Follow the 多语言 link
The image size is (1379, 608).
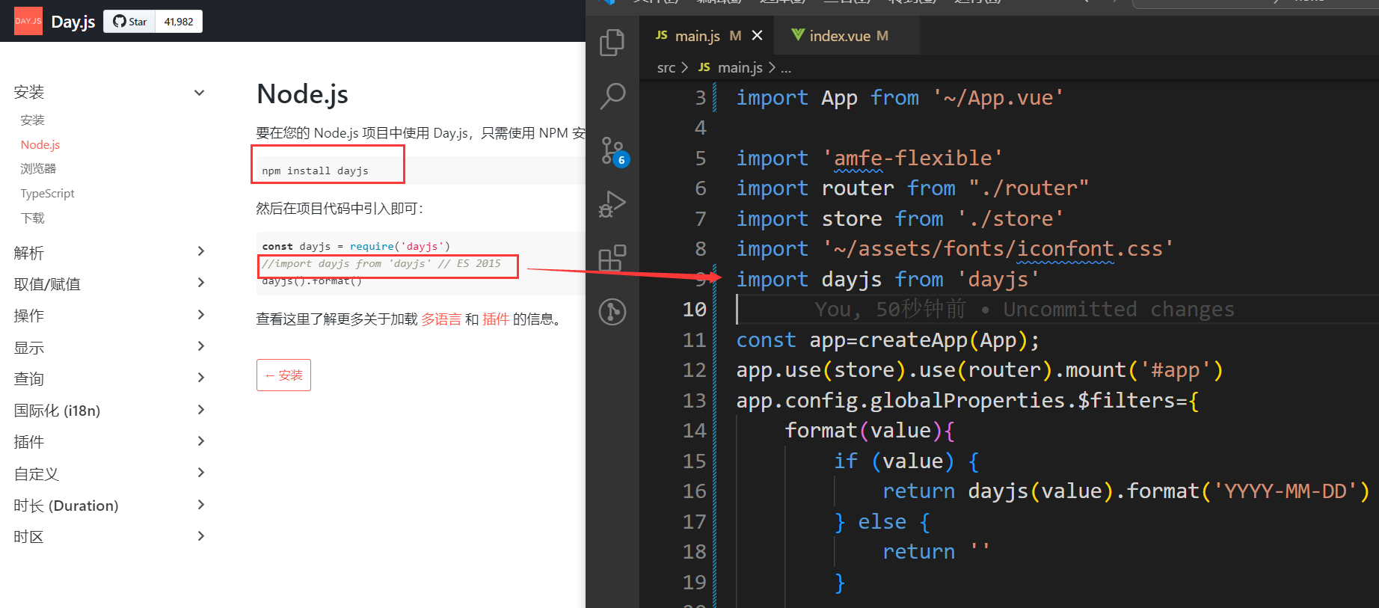pos(441,319)
